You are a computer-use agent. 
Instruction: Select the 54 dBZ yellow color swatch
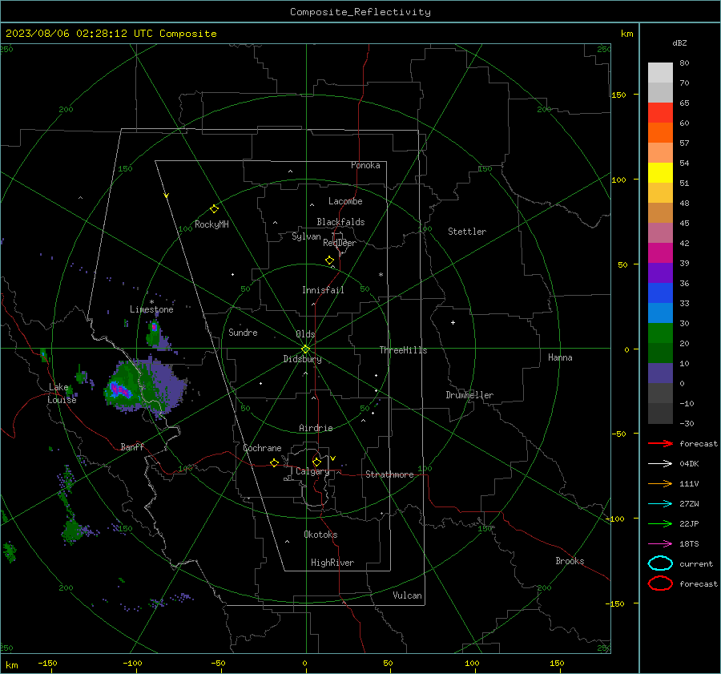coord(660,172)
